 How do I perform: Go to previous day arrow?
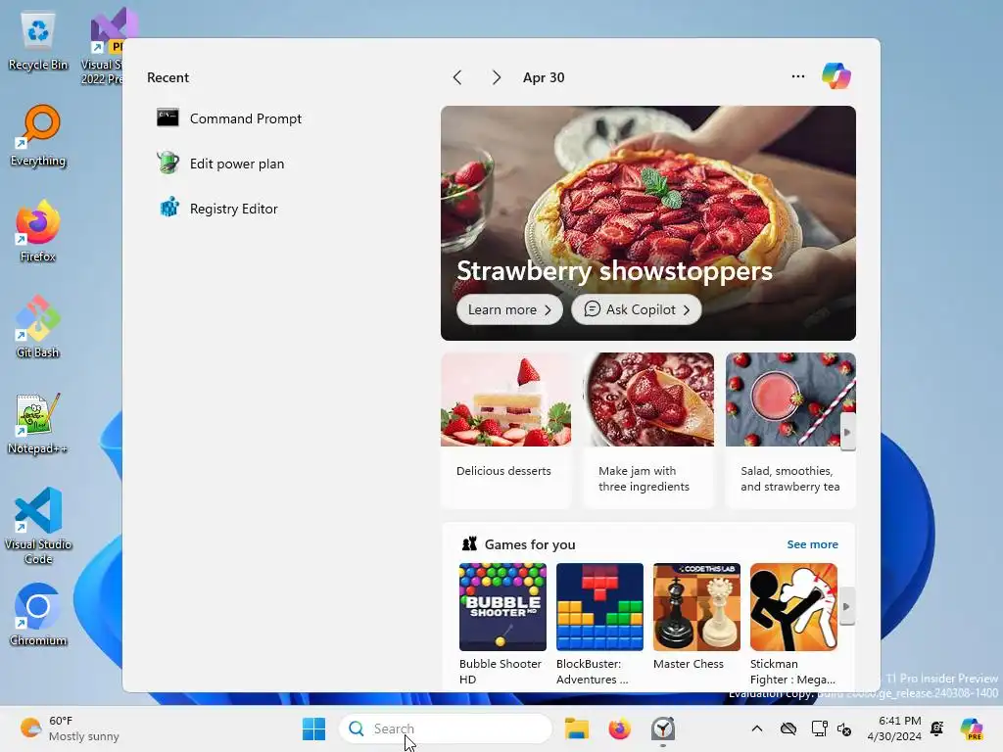click(457, 77)
